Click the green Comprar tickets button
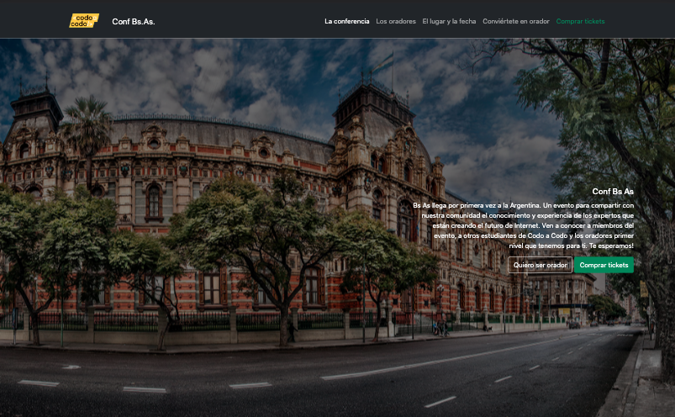 pos(604,265)
